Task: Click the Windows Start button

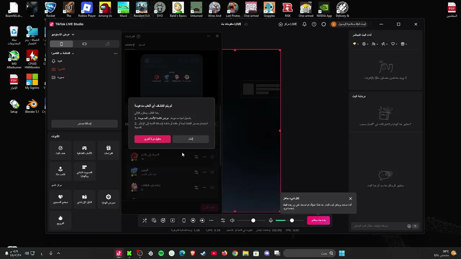Action: pyautogui.click(x=342, y=253)
